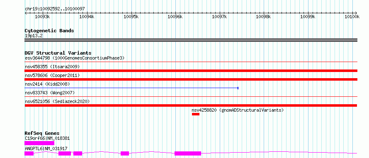Open variant nsv4258820 (gnomADStructuralVariants) label
369x158 pixels.
(x=238, y=110)
